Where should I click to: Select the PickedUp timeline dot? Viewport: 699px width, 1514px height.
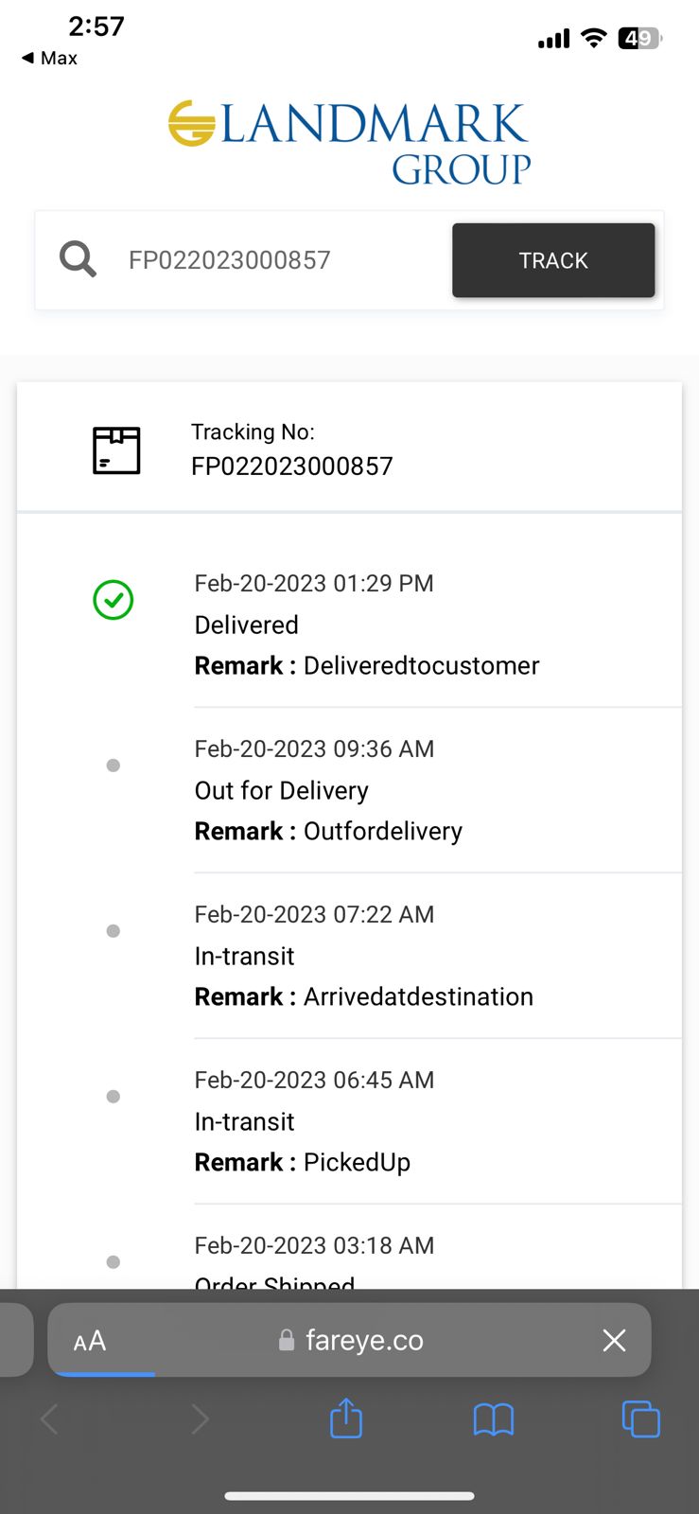(114, 1097)
